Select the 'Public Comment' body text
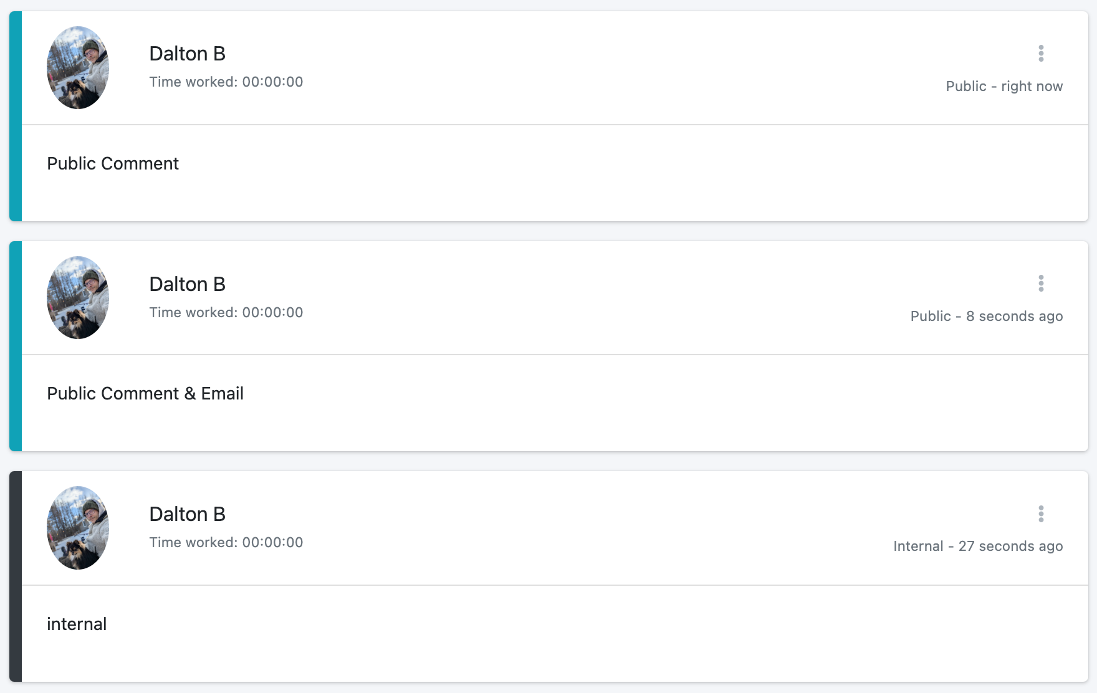 (113, 163)
